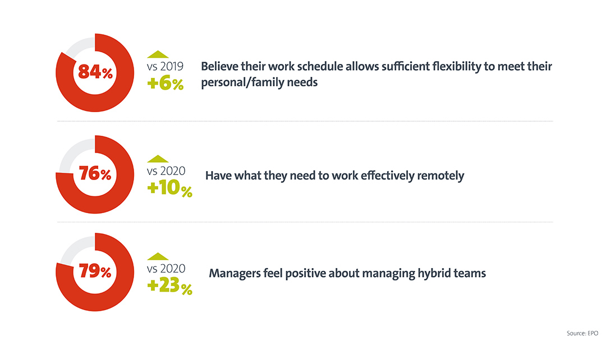Click the grey segment of the 84% donut
Image resolution: width=606 pixels, height=341 pixels.
(x=79, y=44)
